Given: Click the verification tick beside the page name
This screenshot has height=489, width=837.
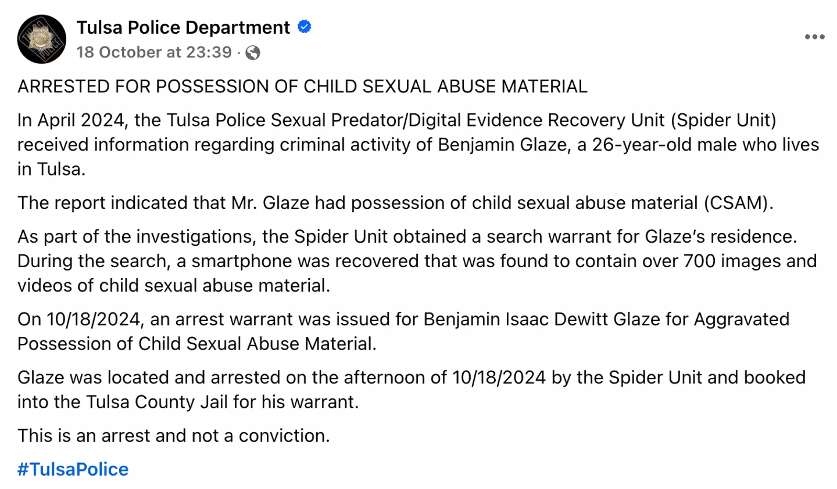Looking at the screenshot, I should click(305, 27).
